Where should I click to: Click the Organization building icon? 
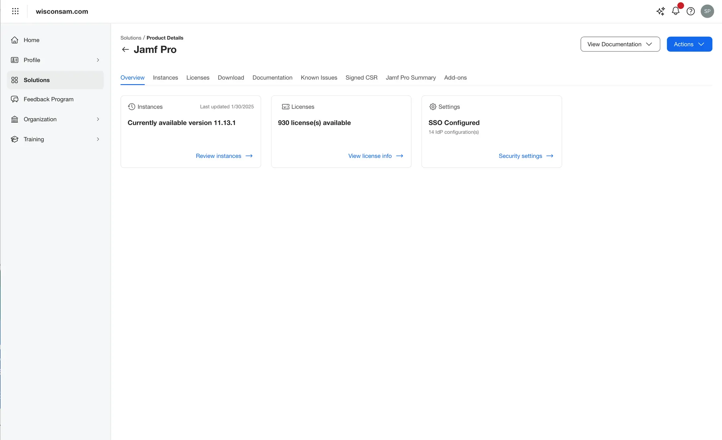point(15,119)
